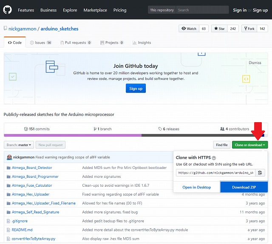Click the .gitignore file icon
This screenshot has width=272, height=244.
pyautogui.click(x=8, y=221)
